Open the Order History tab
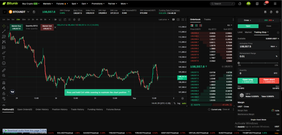The height and width of the screenshot is (135, 282). click(42, 109)
